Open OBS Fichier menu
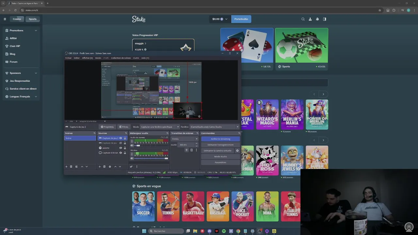418x235 pixels. 68,58
